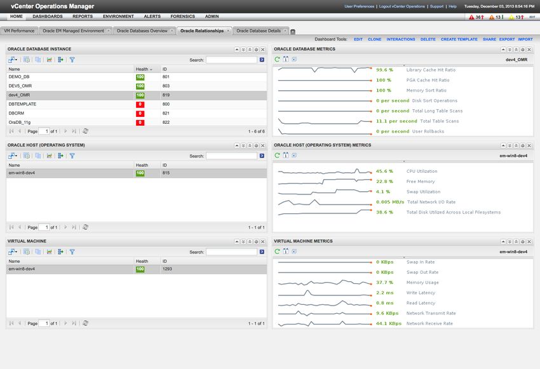Open REPORTS menu

(x=83, y=17)
